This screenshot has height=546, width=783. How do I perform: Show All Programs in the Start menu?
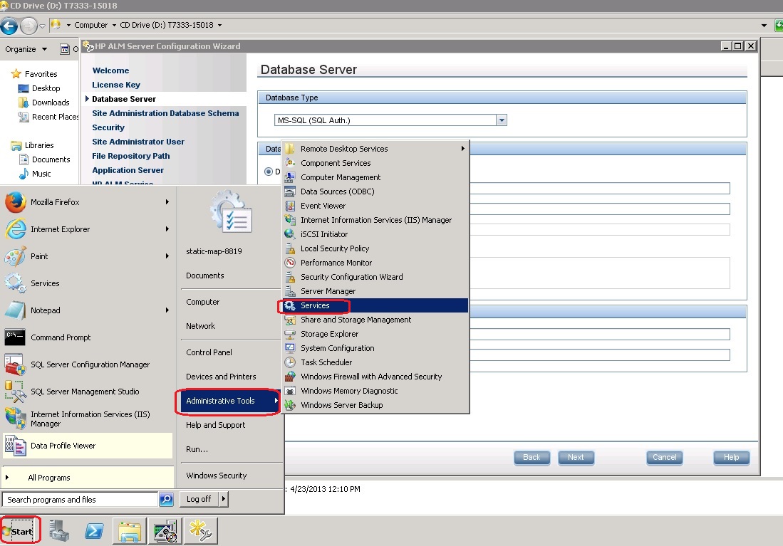(49, 478)
